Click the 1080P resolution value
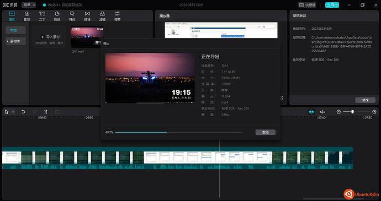Image resolution: width=381 pixels, height=201 pixels. click(226, 84)
